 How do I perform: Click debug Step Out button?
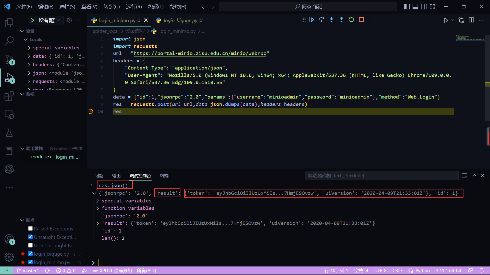point(341,20)
